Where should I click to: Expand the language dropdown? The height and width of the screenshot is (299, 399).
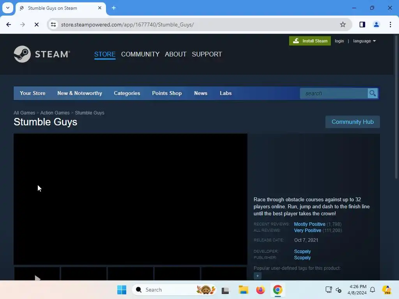click(364, 41)
